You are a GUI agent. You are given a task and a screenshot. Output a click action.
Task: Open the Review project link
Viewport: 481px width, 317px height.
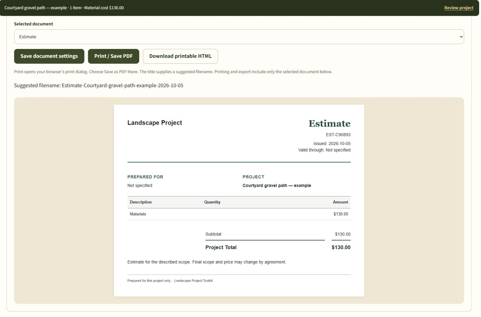click(x=458, y=8)
